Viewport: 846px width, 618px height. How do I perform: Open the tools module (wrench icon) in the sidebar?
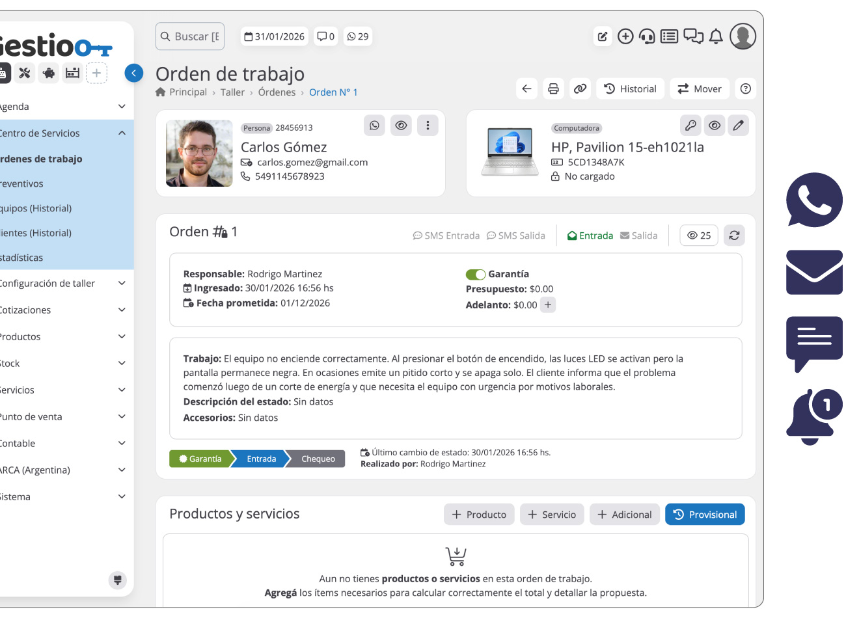click(x=25, y=73)
